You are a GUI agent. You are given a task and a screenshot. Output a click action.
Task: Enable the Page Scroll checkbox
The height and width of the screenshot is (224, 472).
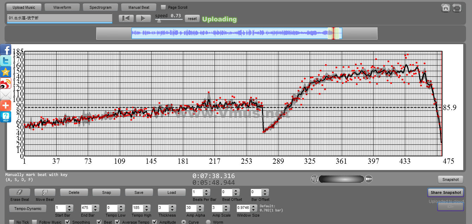click(163, 7)
